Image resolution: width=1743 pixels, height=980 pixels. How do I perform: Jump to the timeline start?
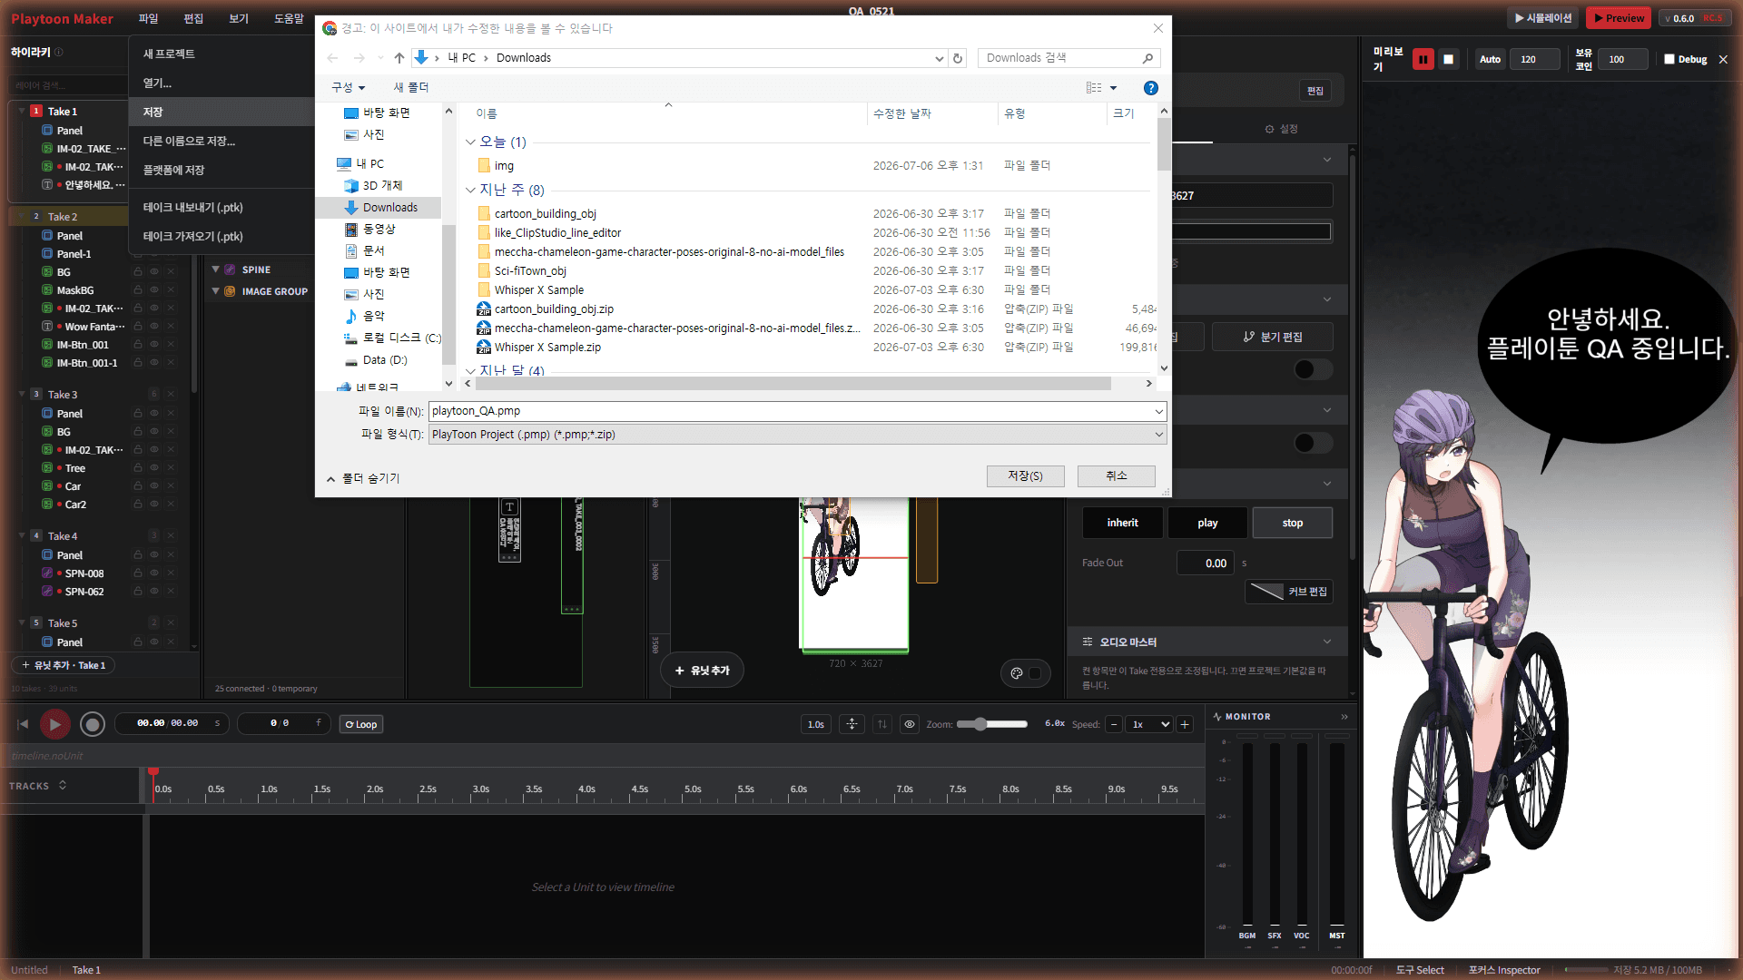(x=23, y=724)
